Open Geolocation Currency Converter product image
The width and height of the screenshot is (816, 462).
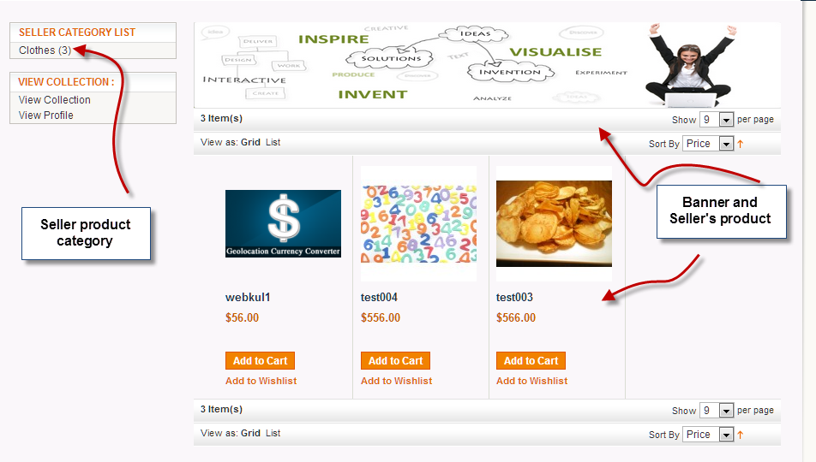[x=283, y=223]
